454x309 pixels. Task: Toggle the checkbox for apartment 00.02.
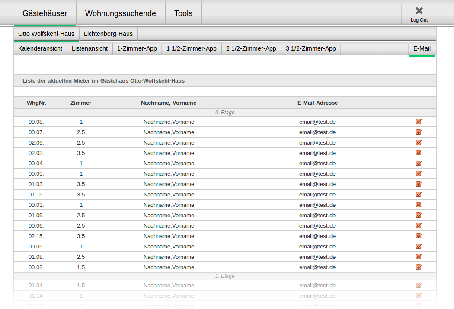[x=418, y=267]
